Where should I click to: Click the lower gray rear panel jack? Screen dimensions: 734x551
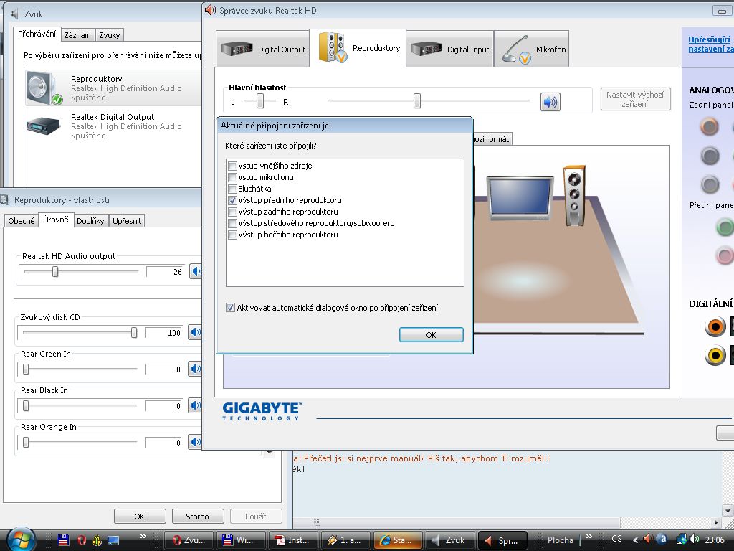pyautogui.click(x=710, y=184)
